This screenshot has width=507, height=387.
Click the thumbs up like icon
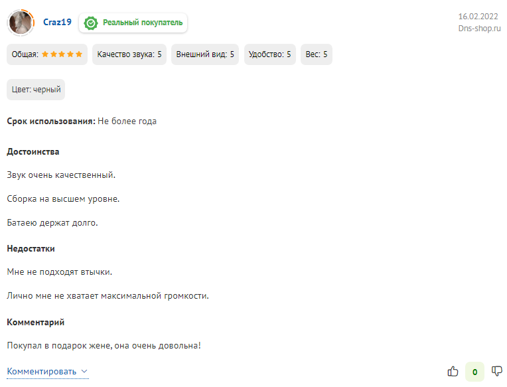453,371
